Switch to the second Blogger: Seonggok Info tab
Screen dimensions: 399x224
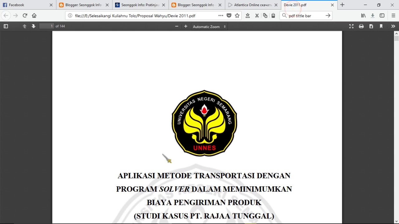click(196, 5)
